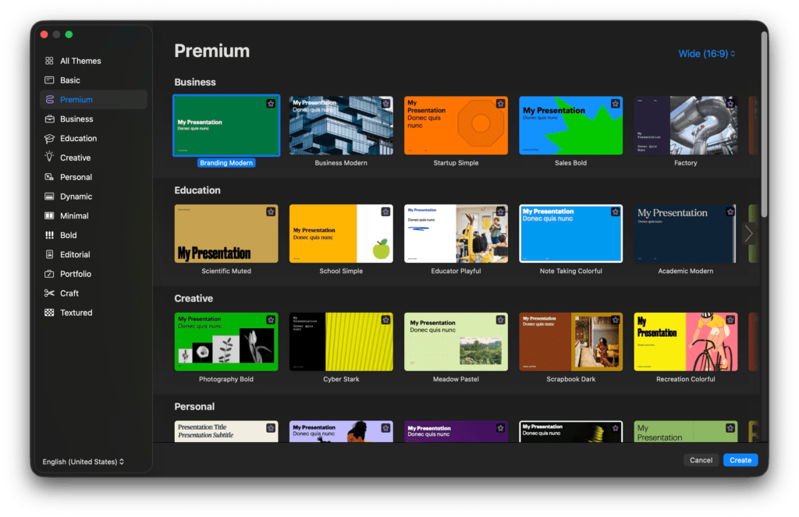
Task: Click the Textured checkerboard icon
Action: click(x=49, y=313)
